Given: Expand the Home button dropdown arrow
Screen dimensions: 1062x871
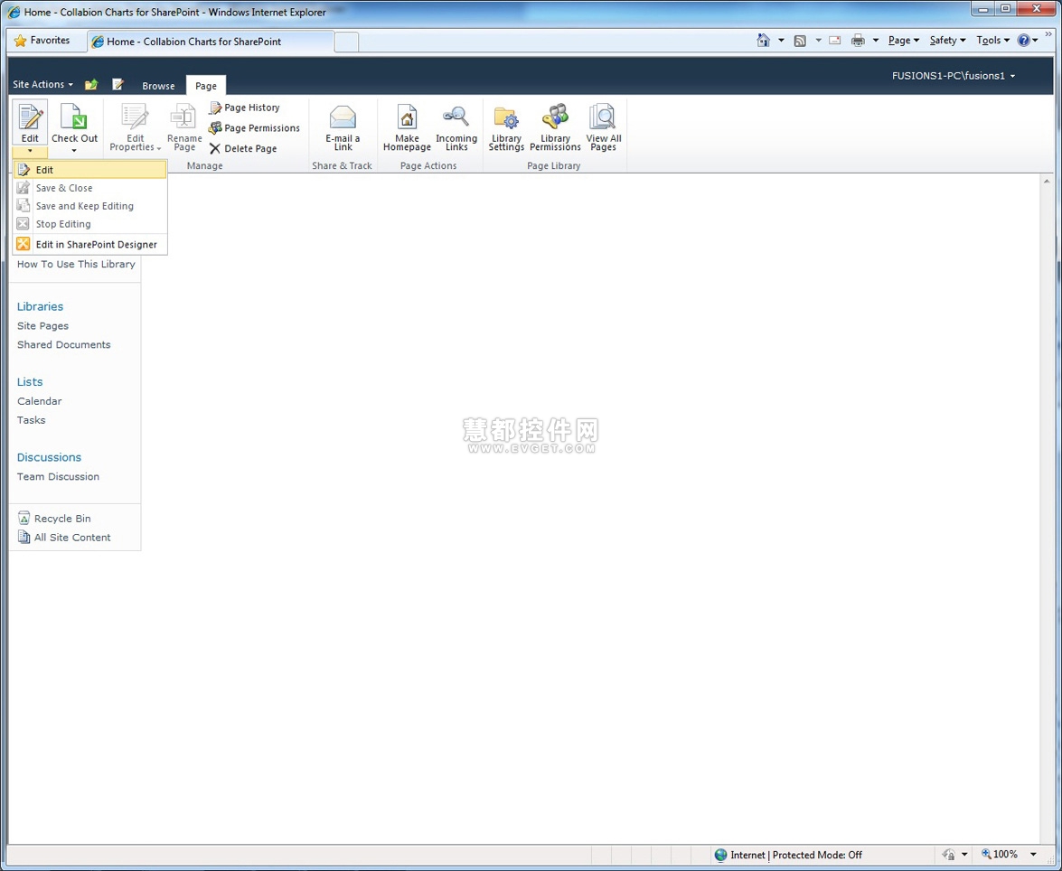Looking at the screenshot, I should [781, 41].
